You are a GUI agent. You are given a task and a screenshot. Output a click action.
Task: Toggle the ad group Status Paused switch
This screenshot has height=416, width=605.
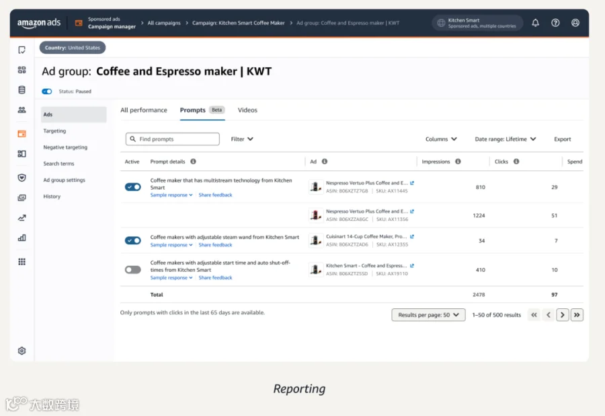[47, 92]
